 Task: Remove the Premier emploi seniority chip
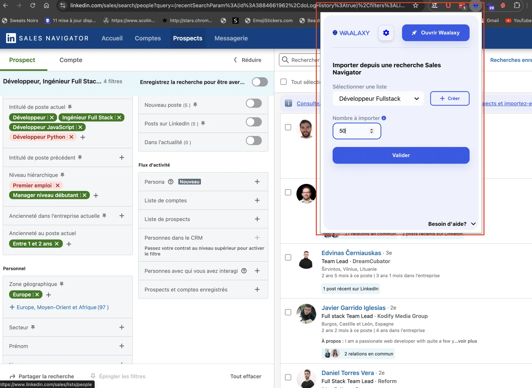(58, 185)
